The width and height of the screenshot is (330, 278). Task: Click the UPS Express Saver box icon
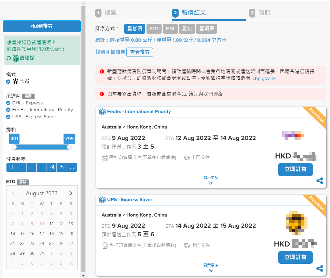pyautogui.click(x=102, y=200)
